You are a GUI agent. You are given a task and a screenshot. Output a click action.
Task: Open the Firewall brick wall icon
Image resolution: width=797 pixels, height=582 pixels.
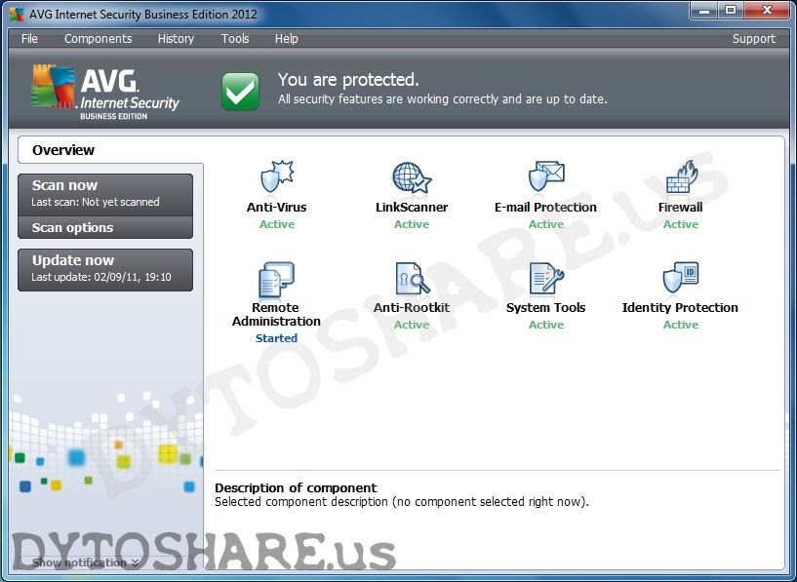[681, 176]
